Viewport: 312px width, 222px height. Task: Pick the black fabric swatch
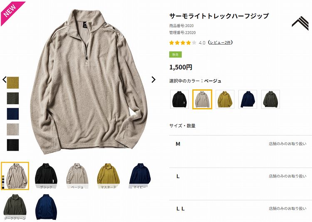(13, 145)
